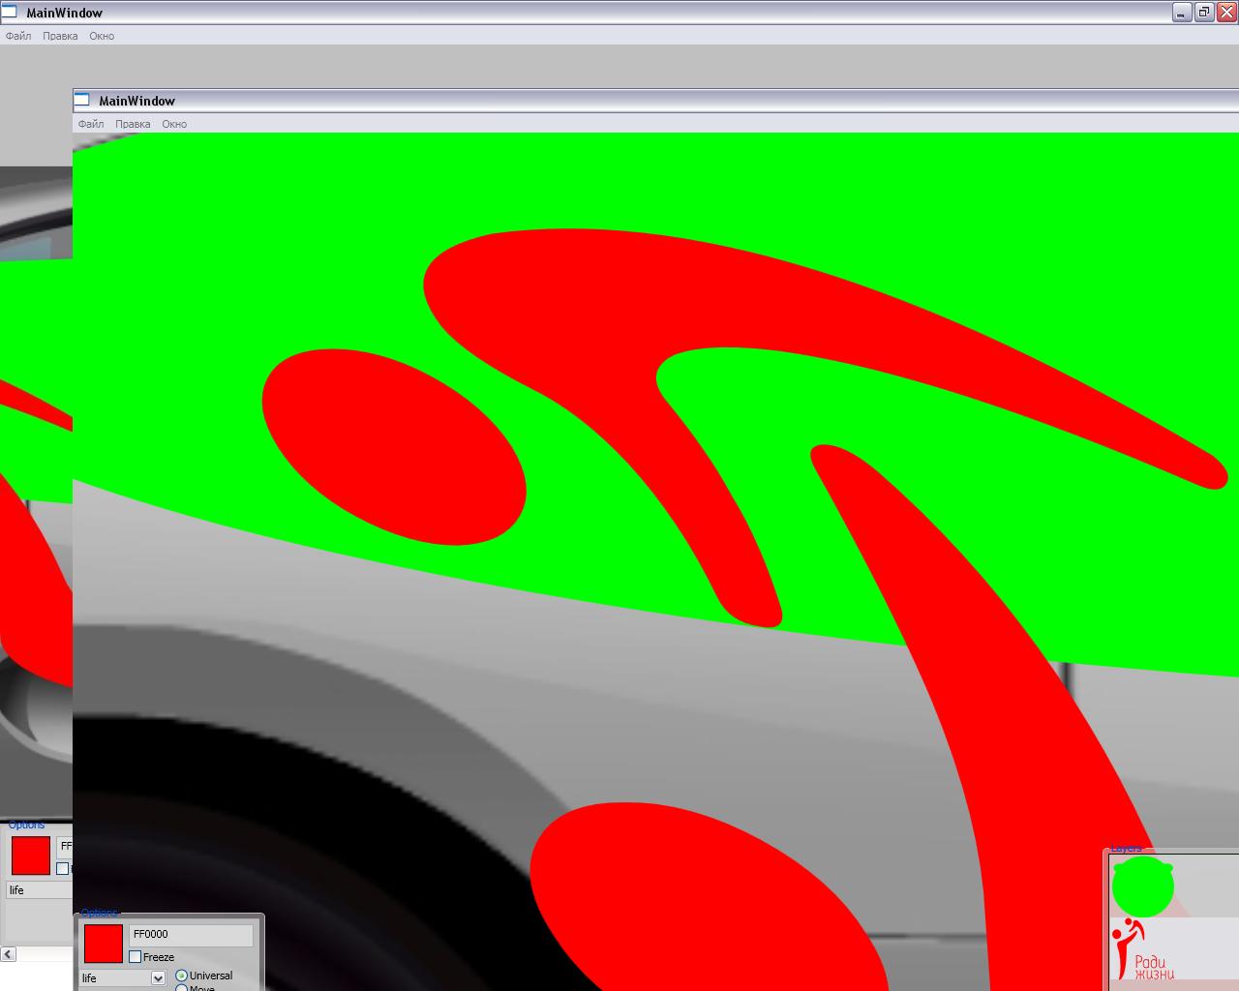Open the Правка menu in the back window
1239x991 pixels.
60,36
